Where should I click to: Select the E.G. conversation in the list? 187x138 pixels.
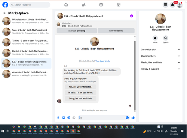(26, 63)
